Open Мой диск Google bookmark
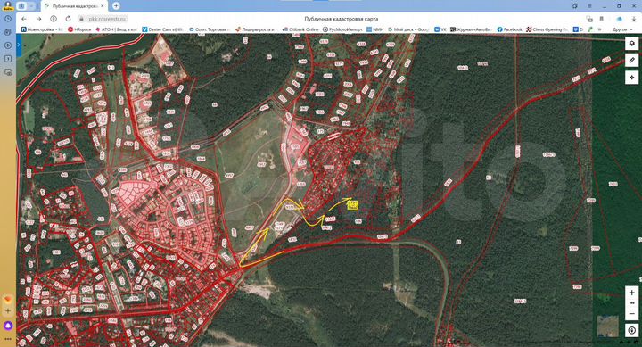The width and height of the screenshot is (642, 347). point(408,29)
